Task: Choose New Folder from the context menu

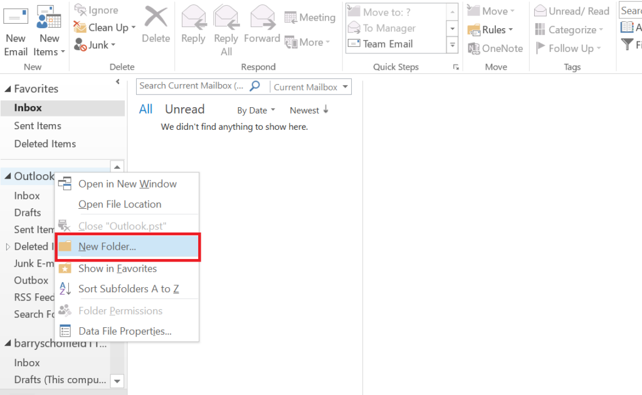Action: point(107,247)
